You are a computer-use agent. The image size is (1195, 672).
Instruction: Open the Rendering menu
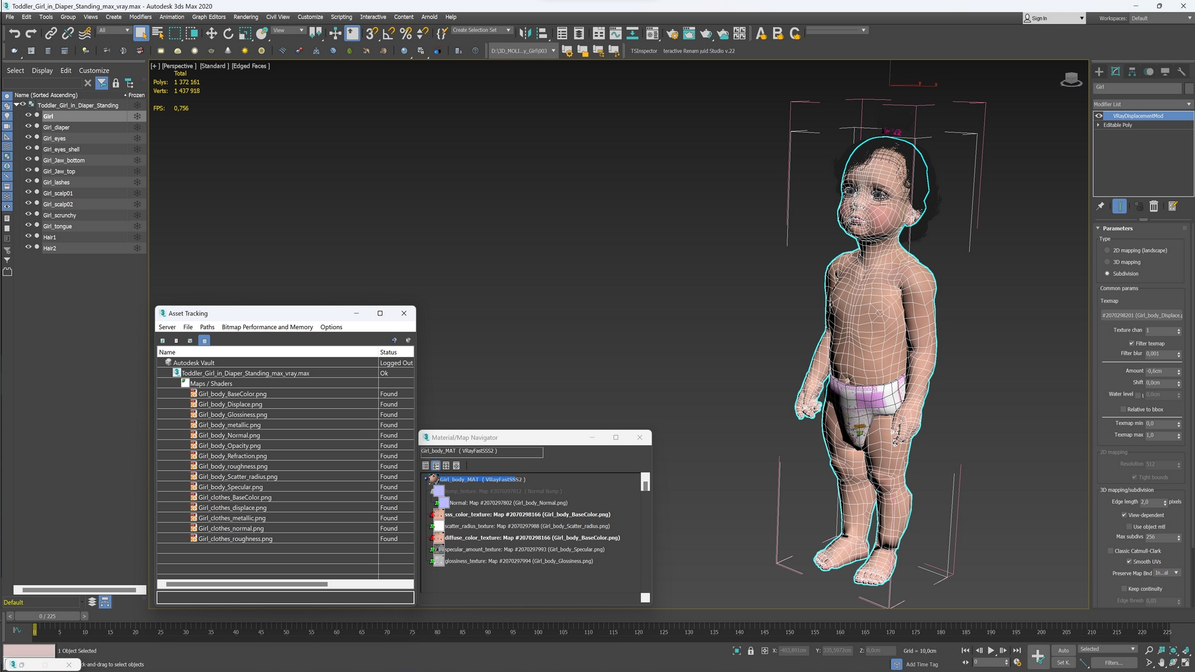click(246, 17)
